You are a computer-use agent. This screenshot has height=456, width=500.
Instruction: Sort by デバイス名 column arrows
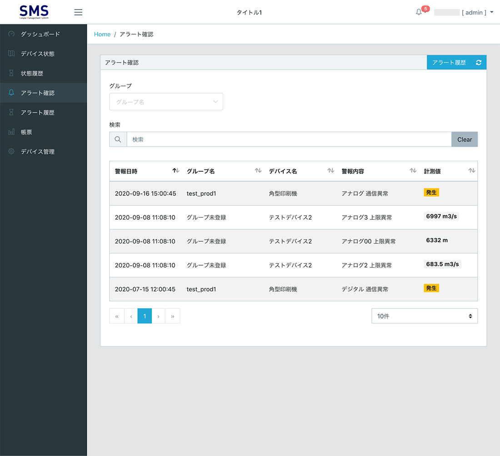[x=330, y=171]
